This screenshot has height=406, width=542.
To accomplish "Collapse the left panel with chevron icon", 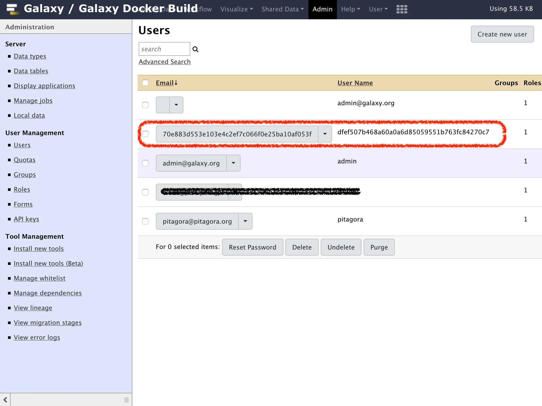I will coord(5,400).
